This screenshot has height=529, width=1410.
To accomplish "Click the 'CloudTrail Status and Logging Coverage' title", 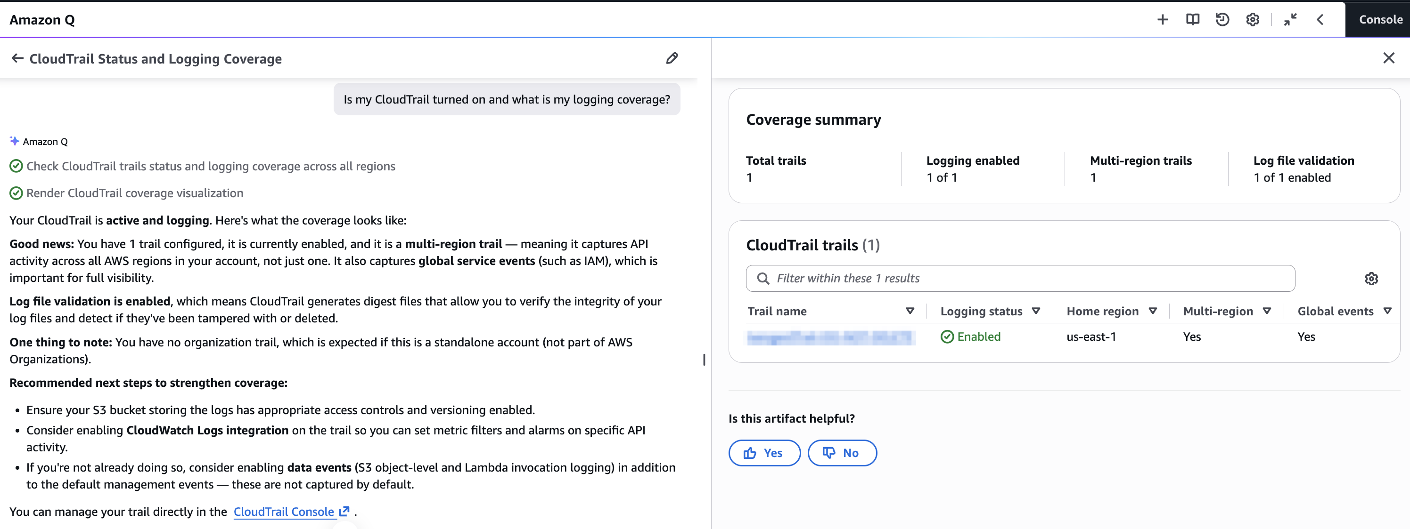I will pyautogui.click(x=156, y=59).
